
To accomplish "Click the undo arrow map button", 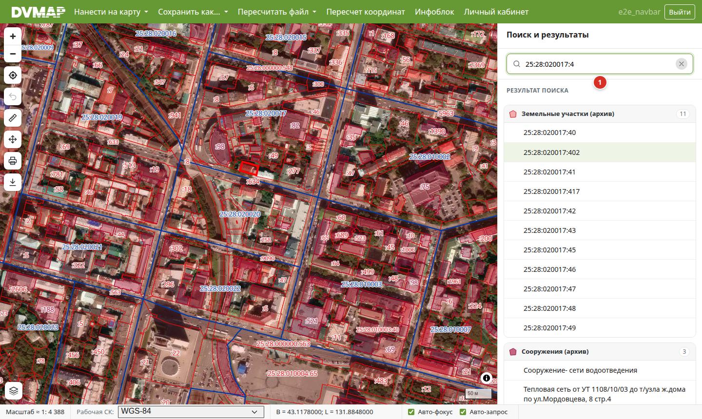I will pyautogui.click(x=13, y=96).
